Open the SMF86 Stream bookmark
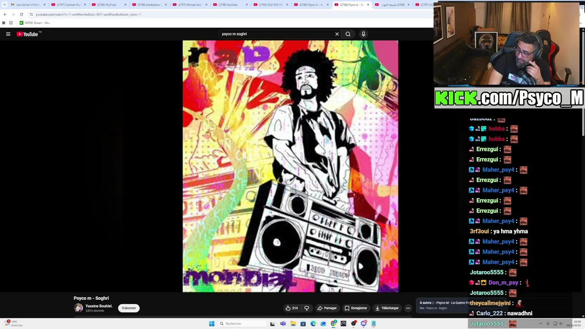 35,22
